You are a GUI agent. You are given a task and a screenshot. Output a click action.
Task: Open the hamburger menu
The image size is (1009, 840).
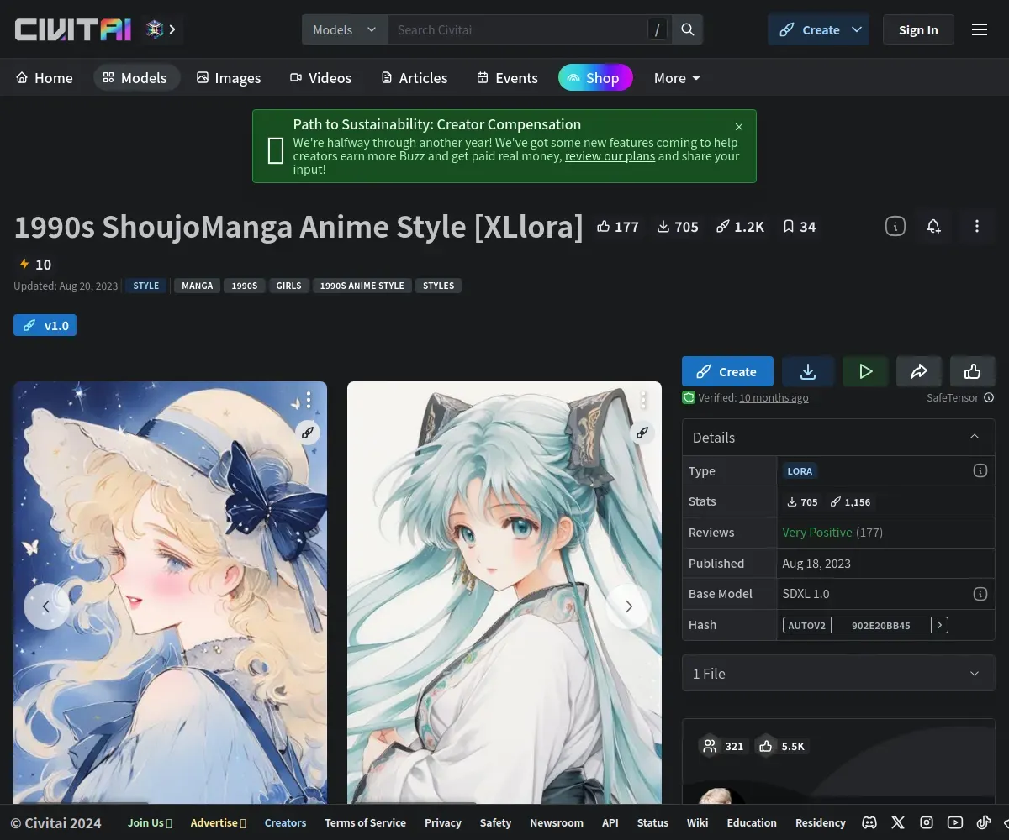pos(980,29)
